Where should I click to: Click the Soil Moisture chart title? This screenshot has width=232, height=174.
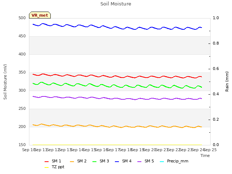tap(116, 4)
